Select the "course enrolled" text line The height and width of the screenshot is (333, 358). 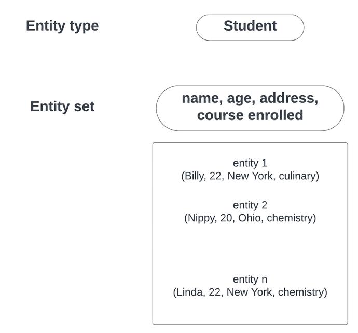point(250,115)
